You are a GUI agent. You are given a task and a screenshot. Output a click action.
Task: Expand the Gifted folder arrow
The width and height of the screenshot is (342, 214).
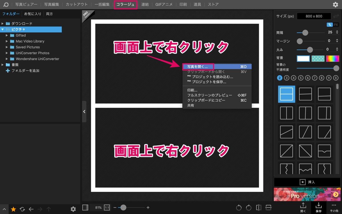click(x=7, y=35)
